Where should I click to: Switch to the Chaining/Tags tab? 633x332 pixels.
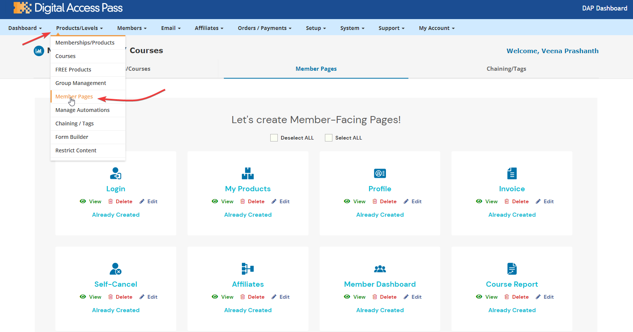[506, 69]
